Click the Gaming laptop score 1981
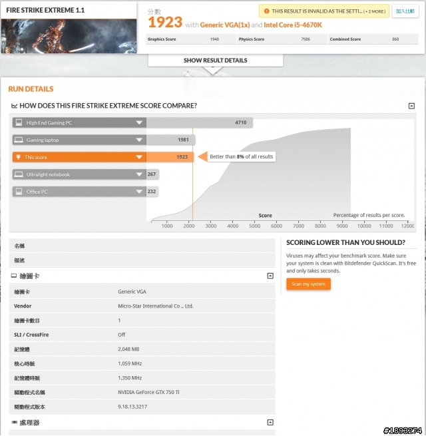 [183, 140]
